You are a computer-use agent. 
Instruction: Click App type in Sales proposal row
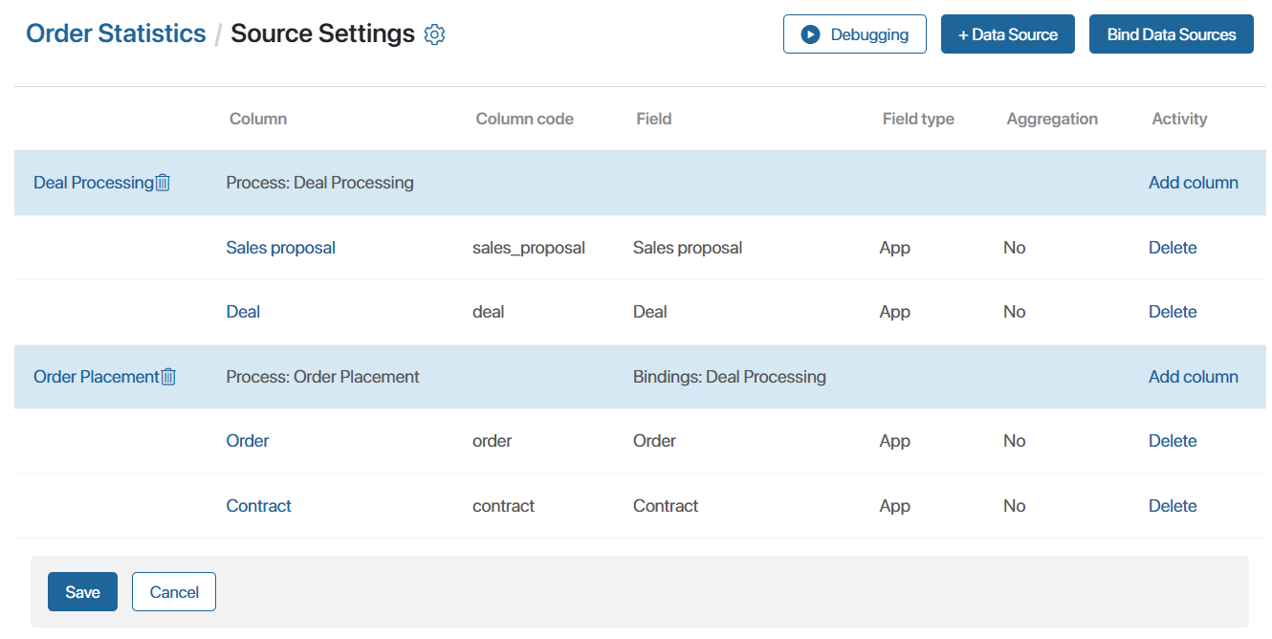pos(895,248)
